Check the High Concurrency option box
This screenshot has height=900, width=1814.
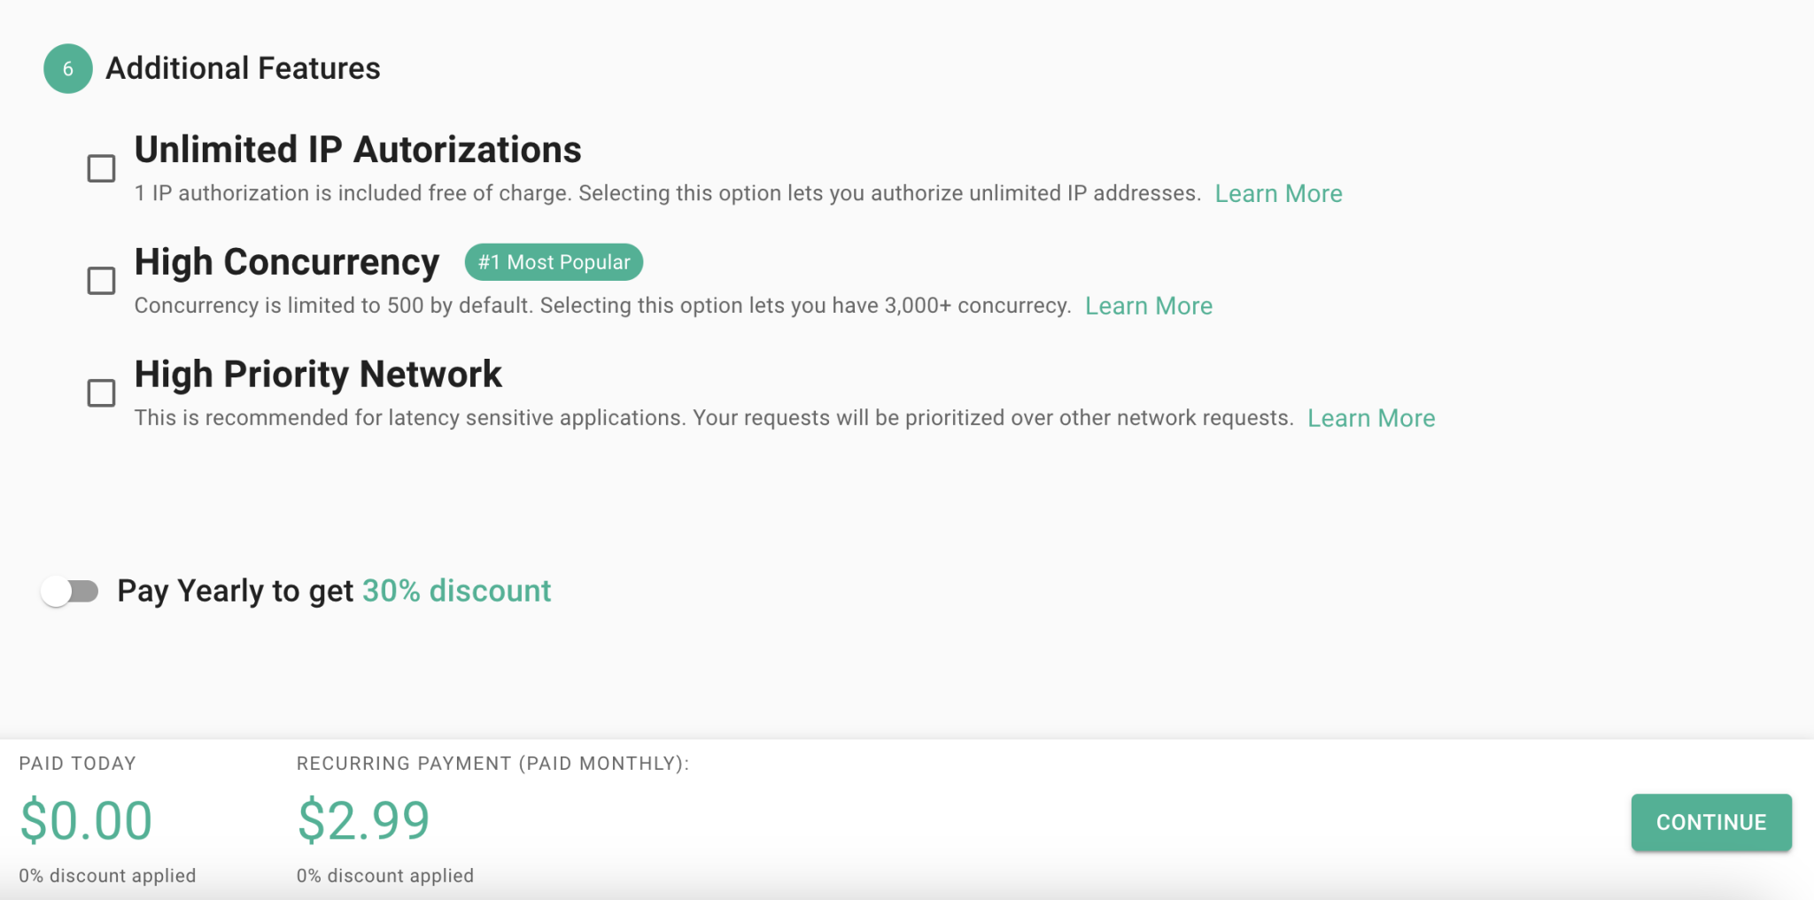pos(102,281)
